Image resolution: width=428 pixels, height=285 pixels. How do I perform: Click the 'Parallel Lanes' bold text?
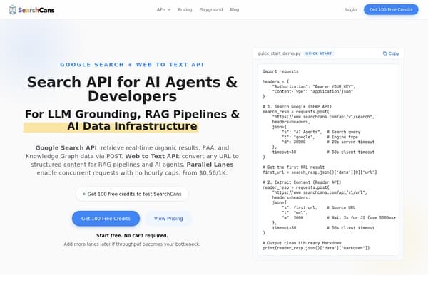[x=210, y=165]
